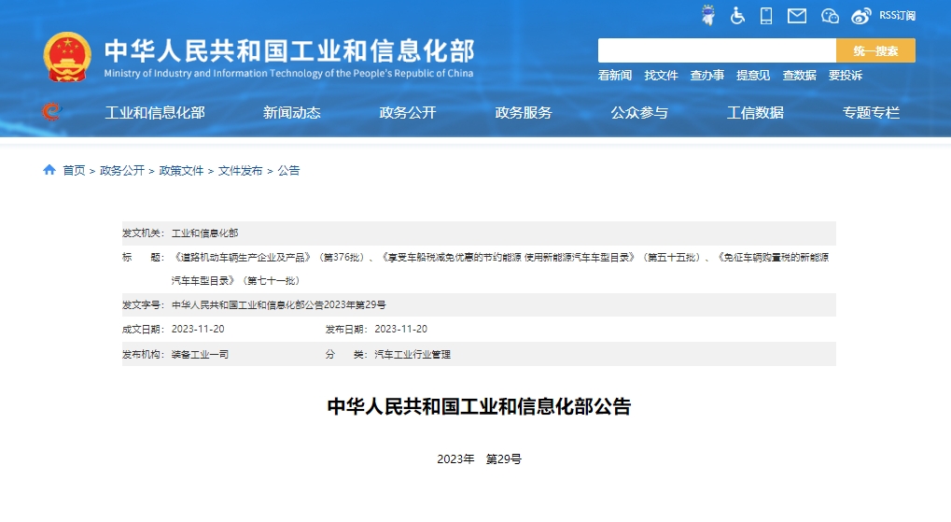This screenshot has height=522, width=951.
Task: Open the envelope mail icon
Action: pos(796,15)
